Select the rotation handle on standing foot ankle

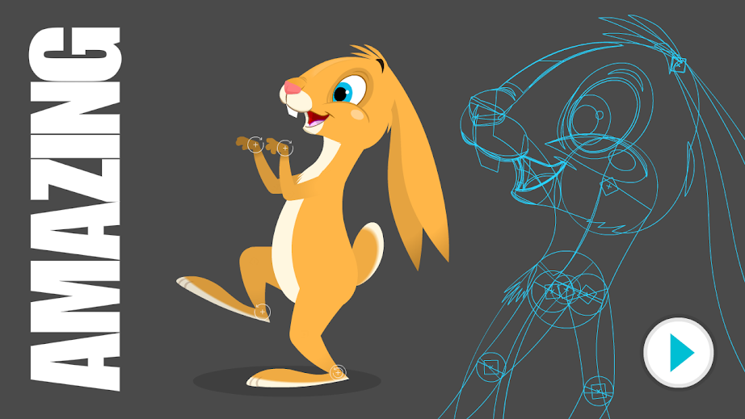(x=338, y=372)
